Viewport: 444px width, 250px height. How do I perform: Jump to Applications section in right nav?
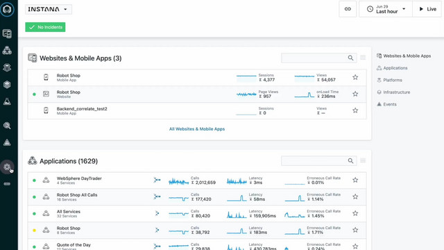coord(392,68)
